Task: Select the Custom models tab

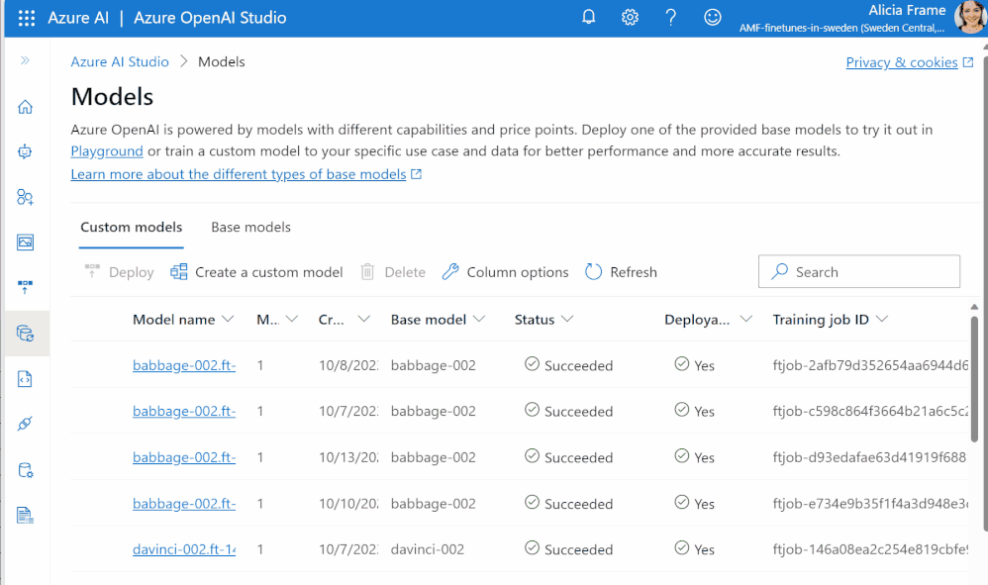Action: (131, 227)
